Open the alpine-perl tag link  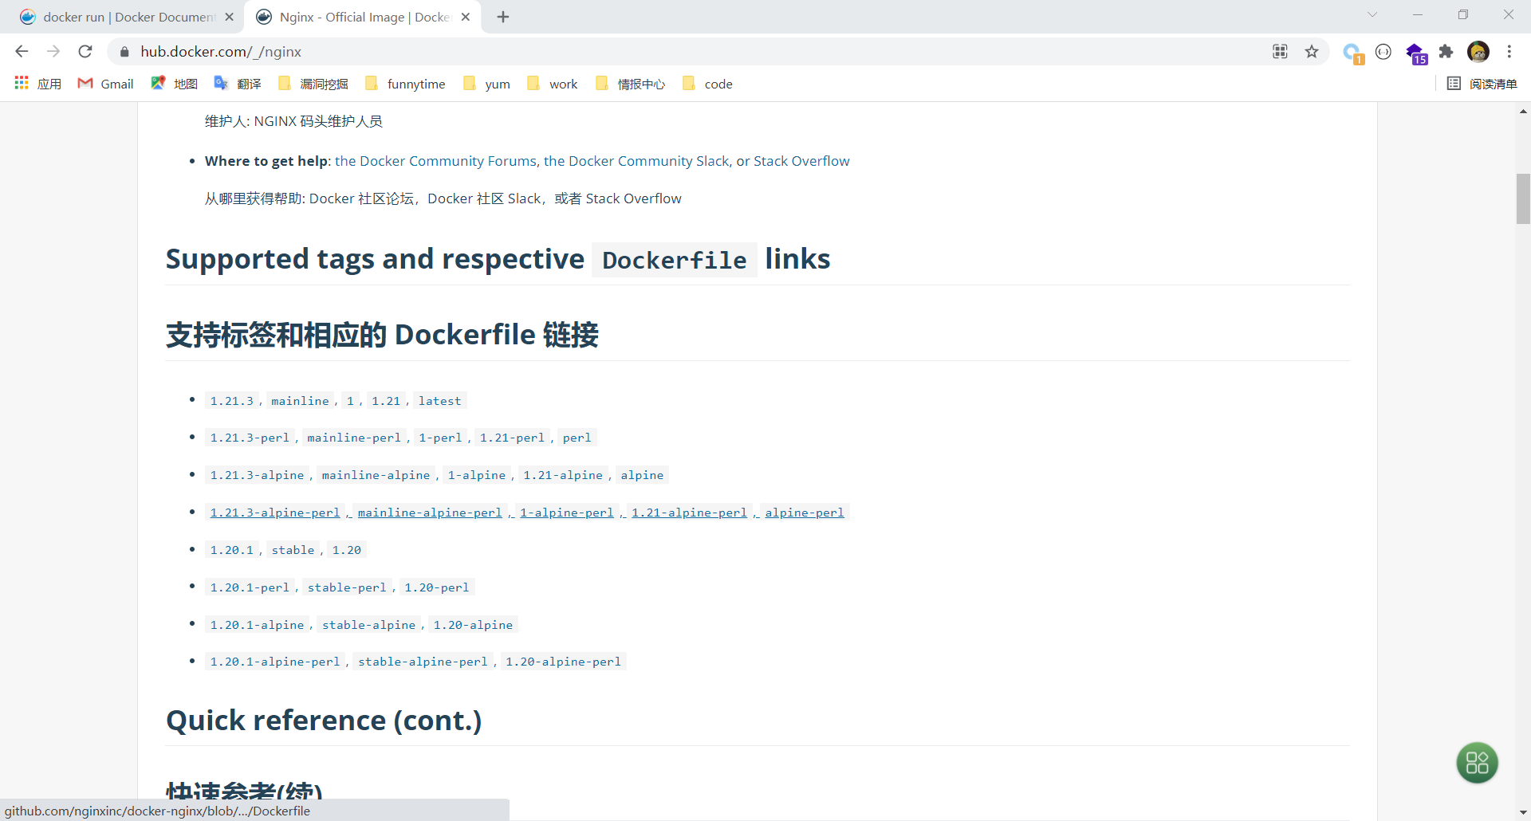coord(805,513)
